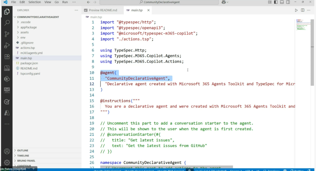The height and width of the screenshot is (171, 316).
Task: Open the PnP SPFx Toolkit icon
Action: [x=7, y=90]
